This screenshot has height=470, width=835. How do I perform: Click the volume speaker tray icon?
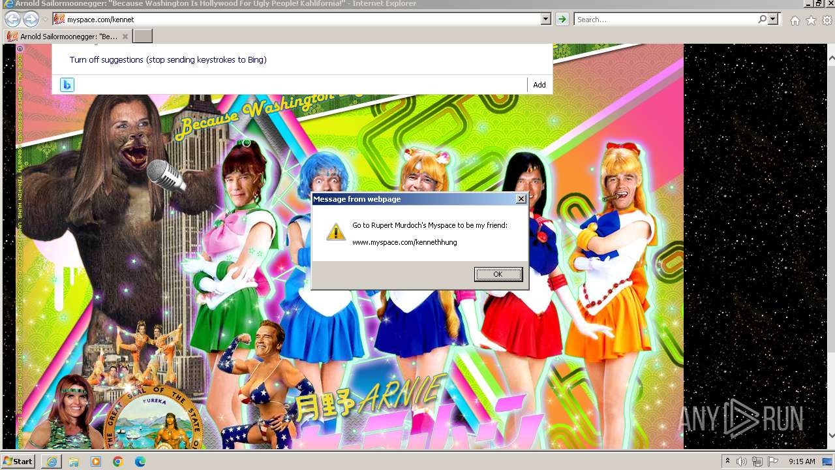click(742, 462)
